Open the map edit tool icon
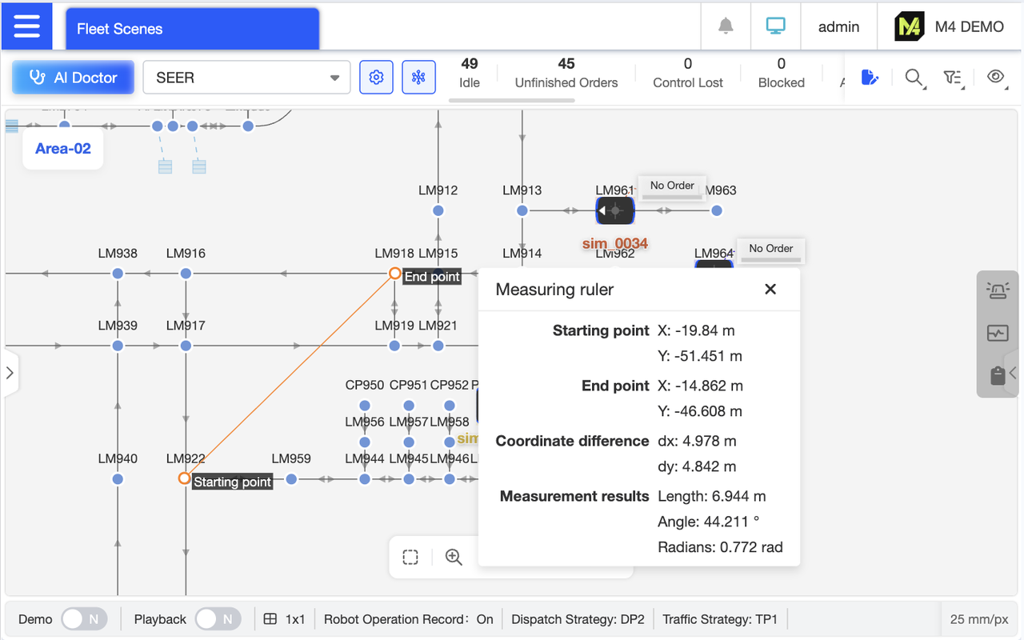The height and width of the screenshot is (640, 1024). click(x=871, y=77)
